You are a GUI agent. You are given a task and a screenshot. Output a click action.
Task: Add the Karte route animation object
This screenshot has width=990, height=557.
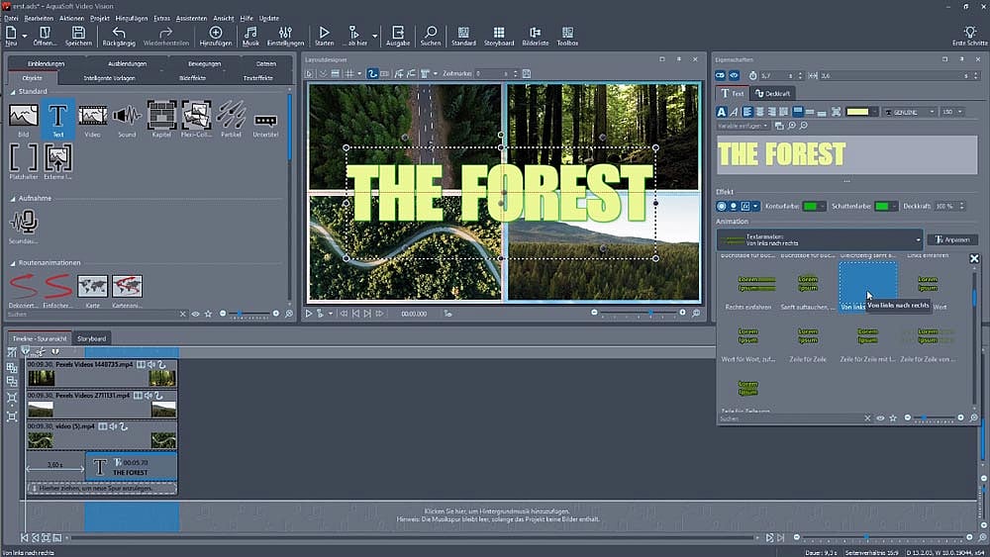click(x=92, y=287)
